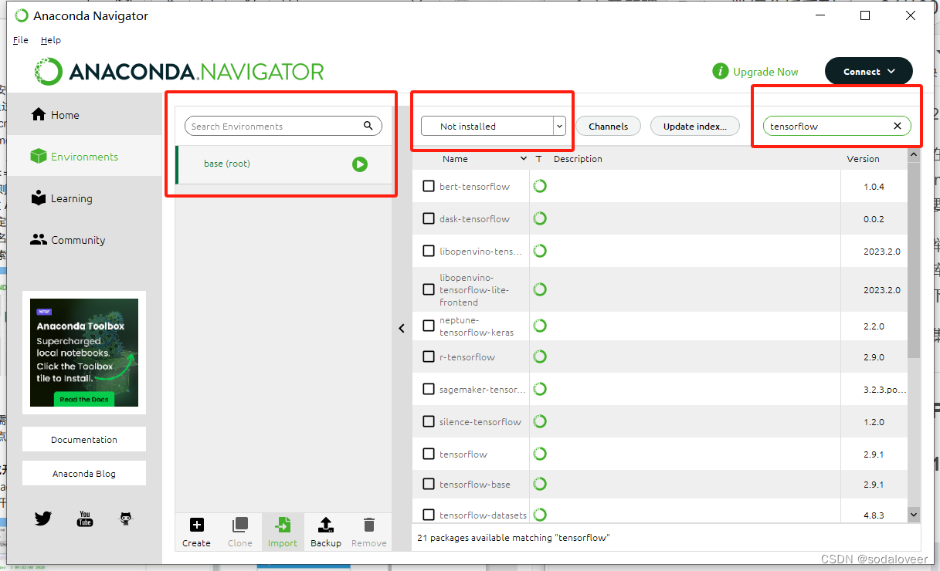Viewport: 940px width, 571px height.
Task: Click the Anaconda Toolbox ad thumbnail
Action: [x=84, y=353]
